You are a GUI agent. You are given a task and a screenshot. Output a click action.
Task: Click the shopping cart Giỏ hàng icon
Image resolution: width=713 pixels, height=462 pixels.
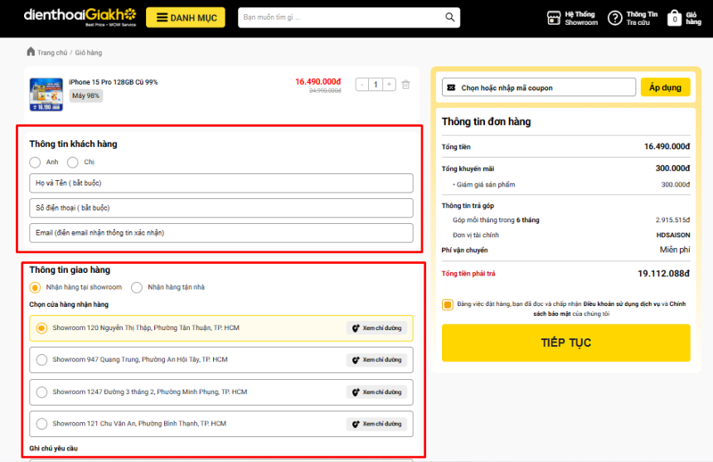click(x=675, y=18)
